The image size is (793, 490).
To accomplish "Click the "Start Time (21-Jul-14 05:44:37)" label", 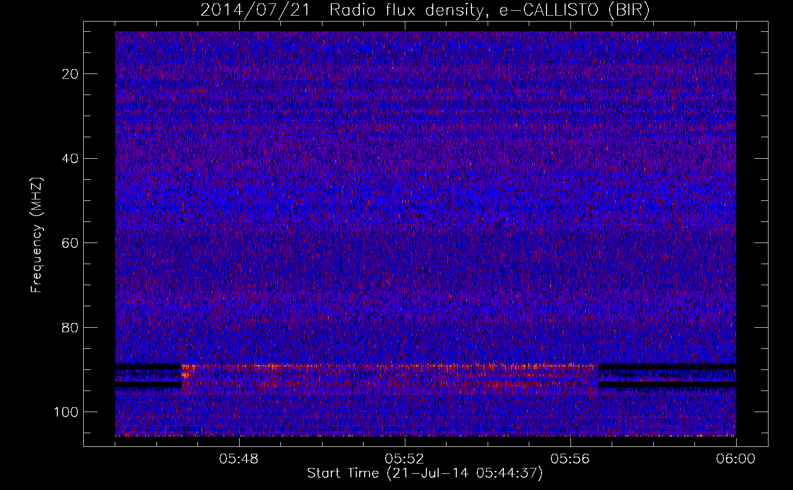I will (x=425, y=473).
